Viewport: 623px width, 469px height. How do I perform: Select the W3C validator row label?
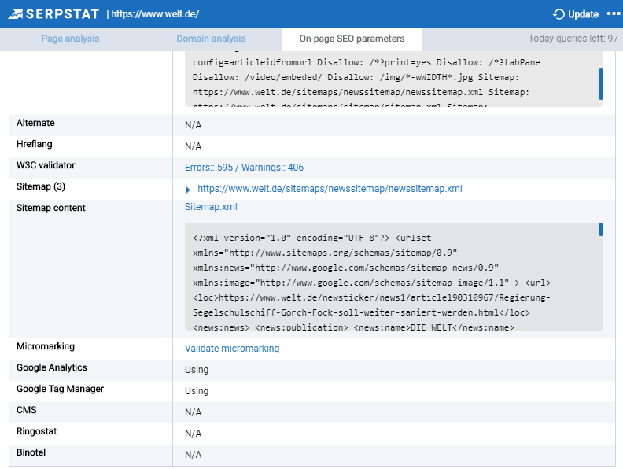46,165
